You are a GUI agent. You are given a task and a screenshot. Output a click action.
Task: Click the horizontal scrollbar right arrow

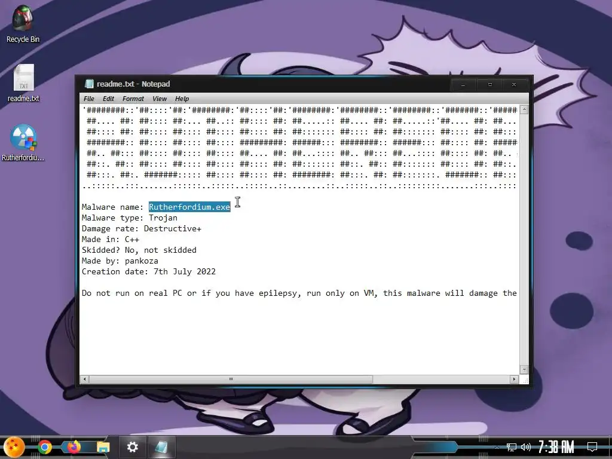tap(514, 379)
